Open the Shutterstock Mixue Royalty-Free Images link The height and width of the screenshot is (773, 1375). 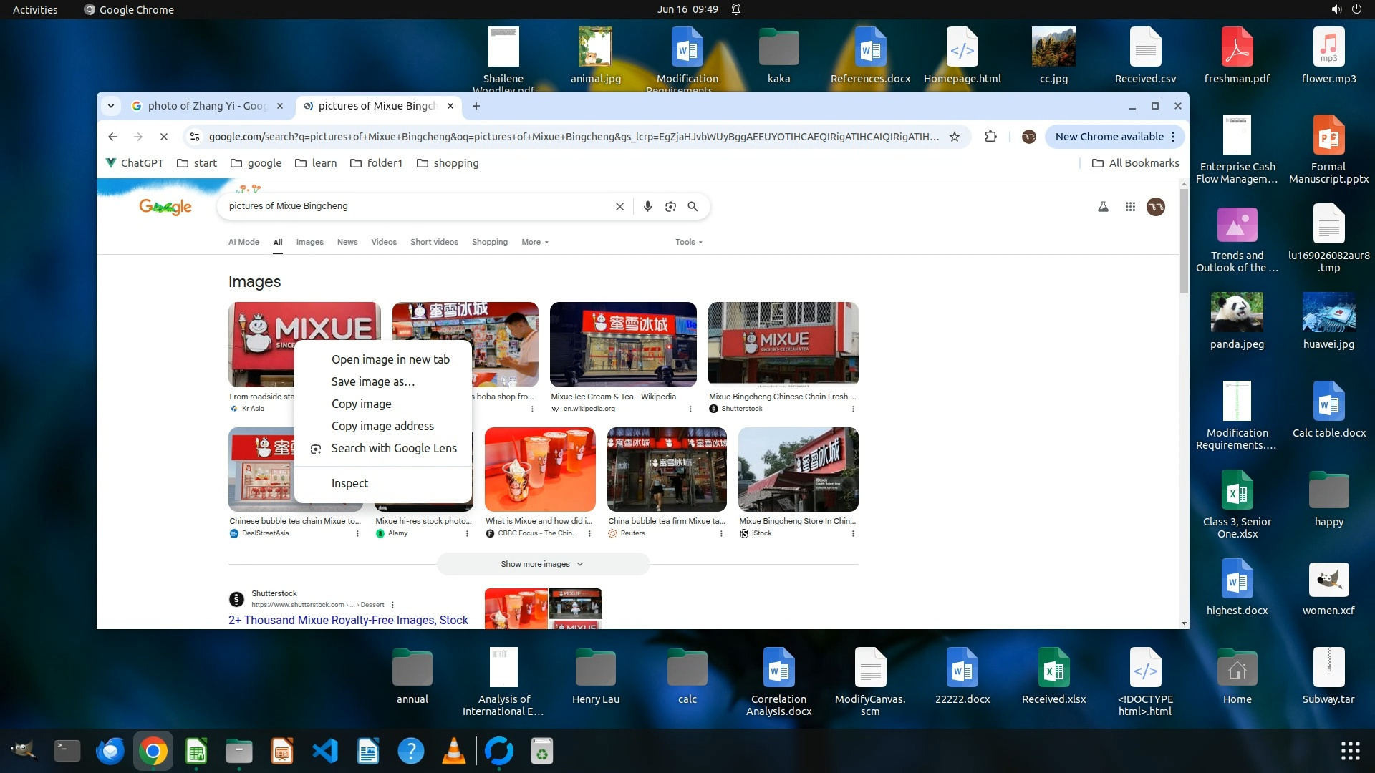point(348,620)
